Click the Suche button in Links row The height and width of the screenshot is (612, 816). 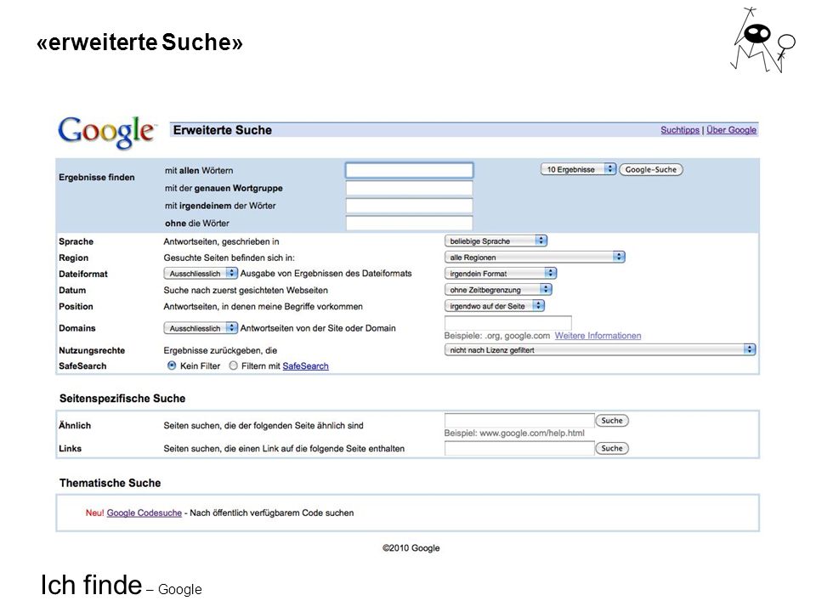tap(612, 448)
